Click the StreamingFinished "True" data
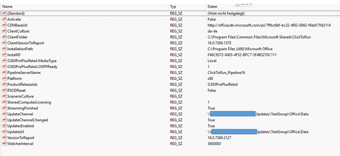This screenshot has height=156, width=340. [x=211, y=108]
